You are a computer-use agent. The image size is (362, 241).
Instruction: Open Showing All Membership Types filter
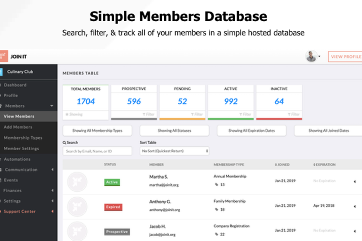click(97, 131)
